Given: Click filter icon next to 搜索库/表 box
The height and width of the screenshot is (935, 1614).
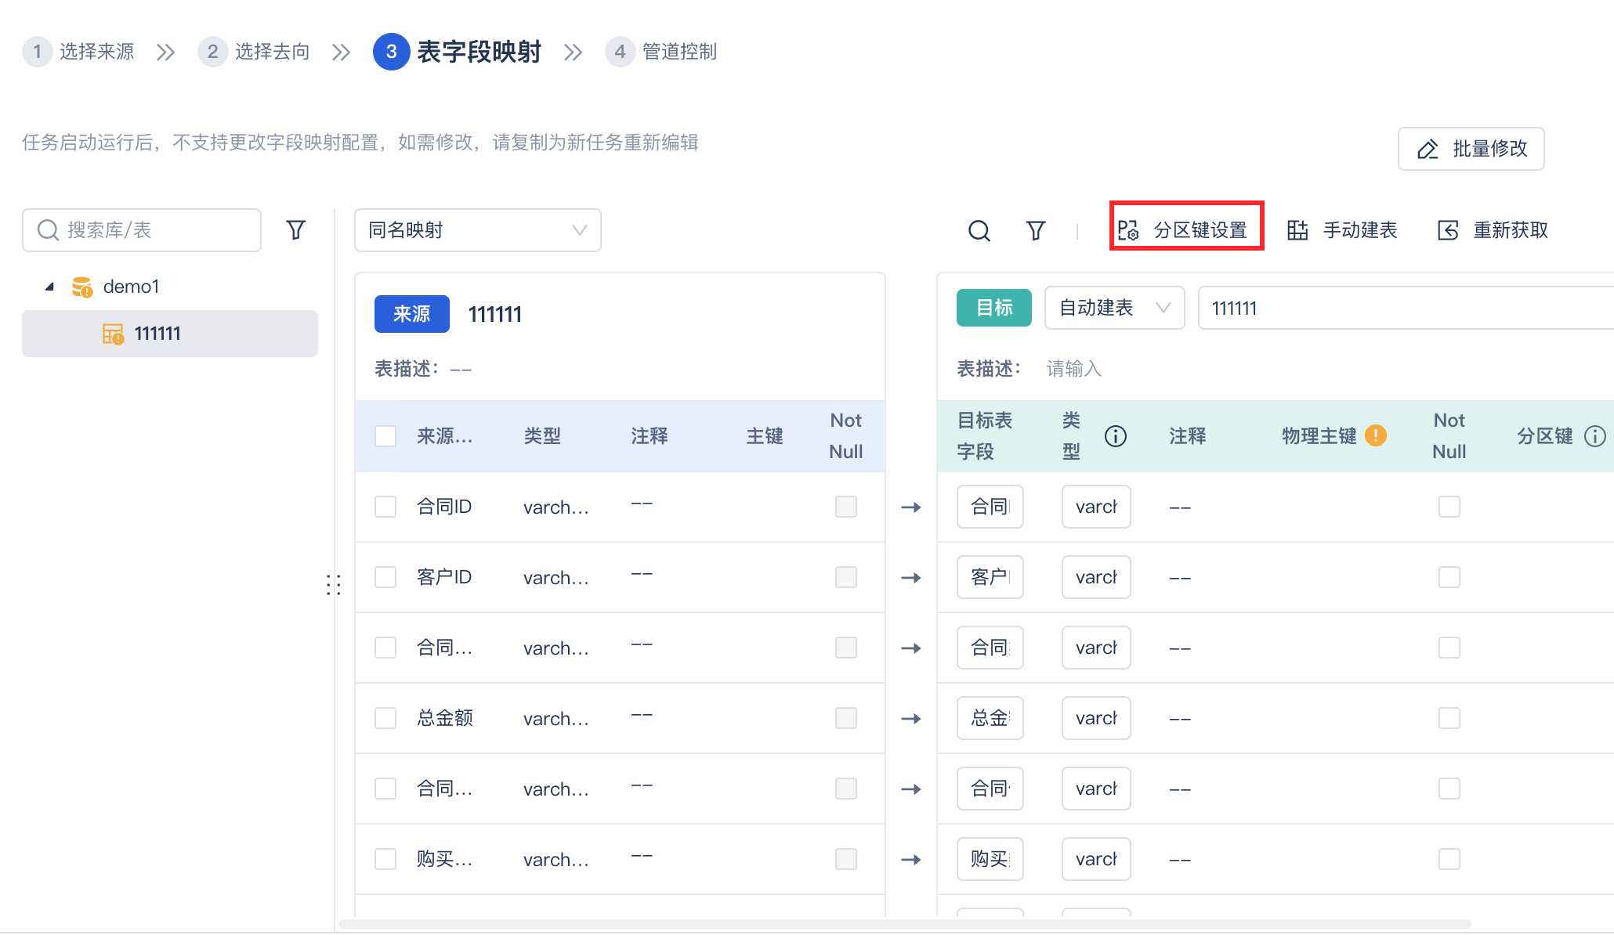Looking at the screenshot, I should (295, 230).
